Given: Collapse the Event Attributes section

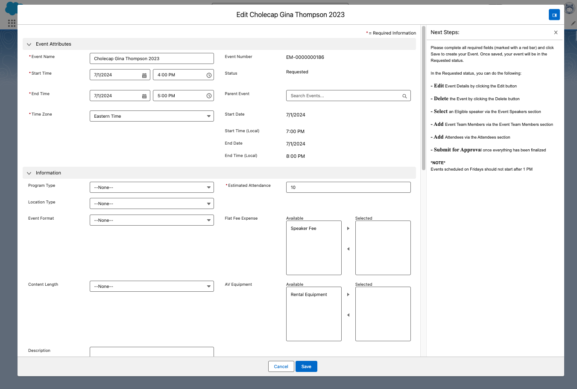Looking at the screenshot, I should pyautogui.click(x=29, y=44).
